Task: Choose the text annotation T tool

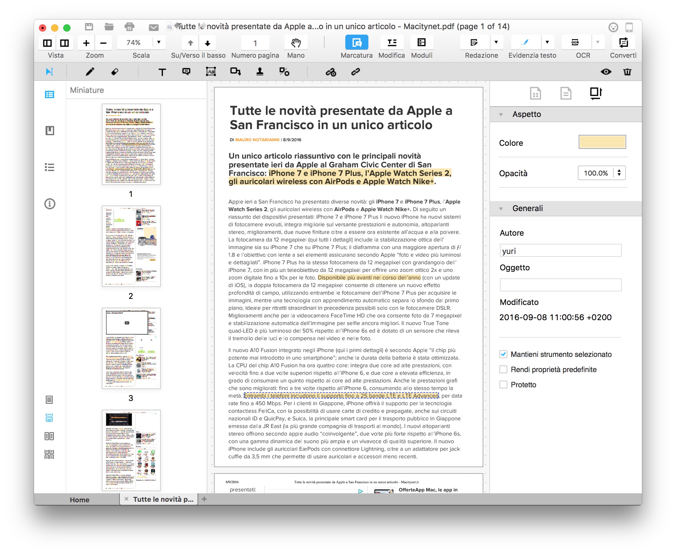Action: click(162, 72)
